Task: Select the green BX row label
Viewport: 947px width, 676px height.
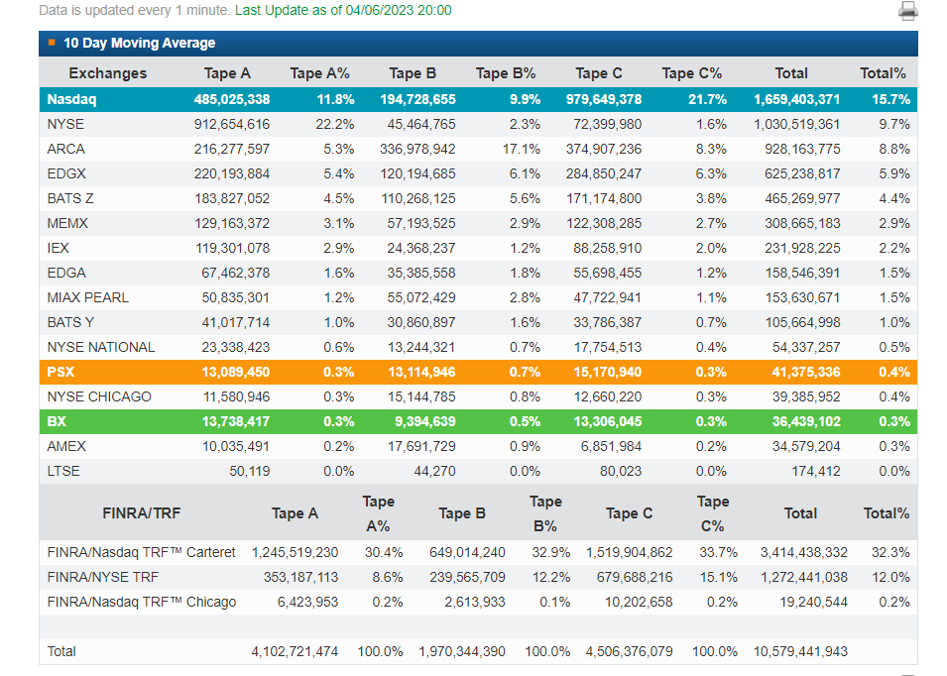Action: pos(57,421)
